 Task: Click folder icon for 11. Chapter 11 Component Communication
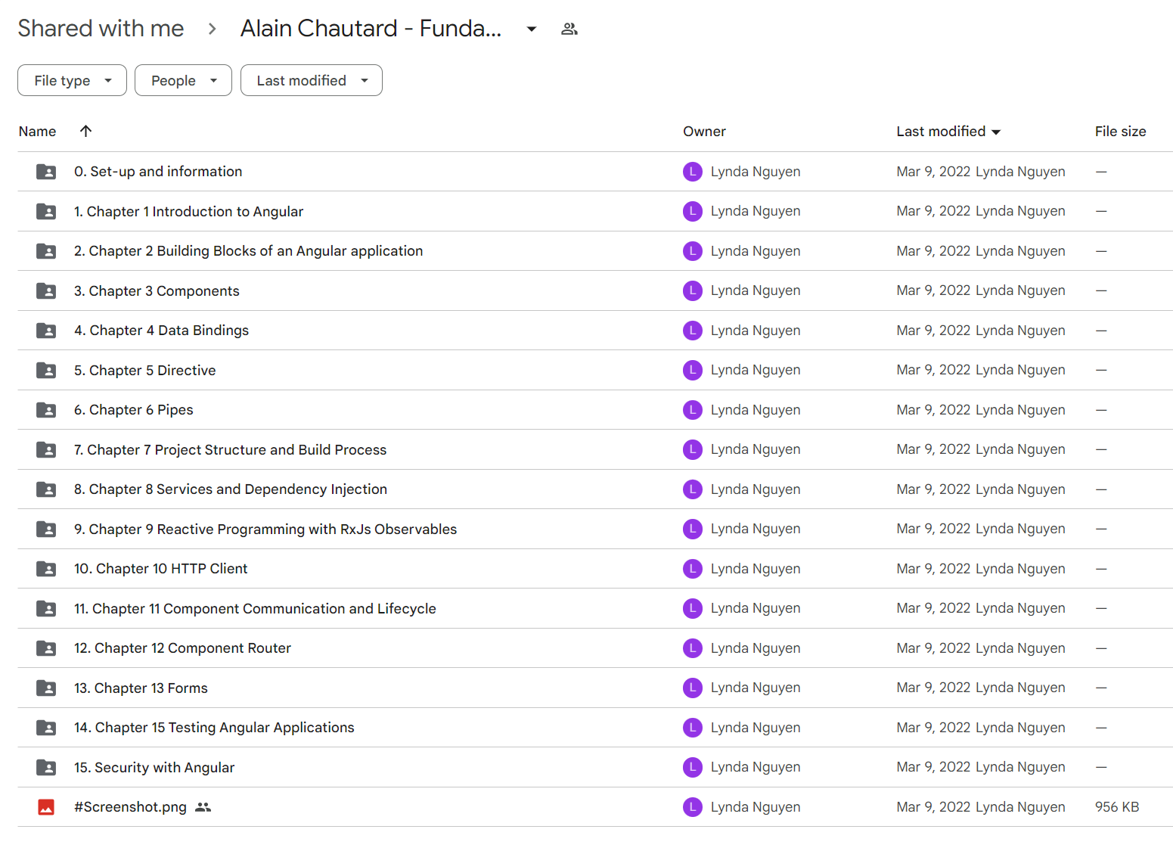point(46,609)
